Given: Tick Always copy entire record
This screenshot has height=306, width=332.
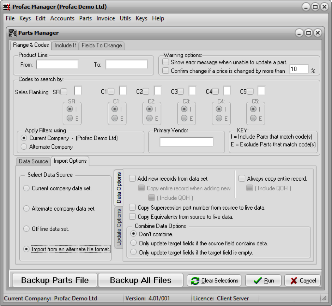Looking at the screenshot, I should coord(242,178).
